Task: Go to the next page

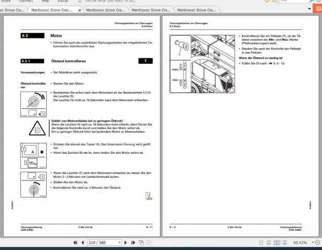Action: click(x=126, y=243)
